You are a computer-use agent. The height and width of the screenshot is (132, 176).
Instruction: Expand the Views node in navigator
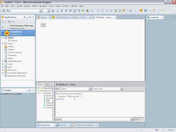click(3, 44)
